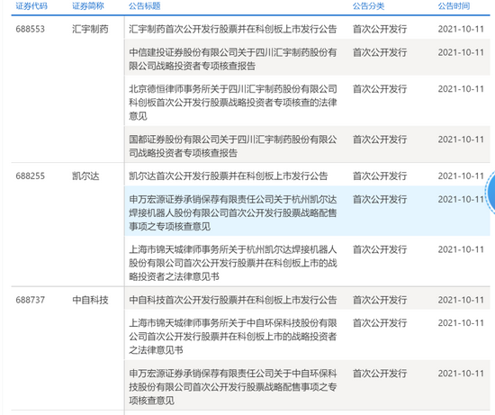
Task: Click the 证券简称 column header
Action: [x=88, y=6]
